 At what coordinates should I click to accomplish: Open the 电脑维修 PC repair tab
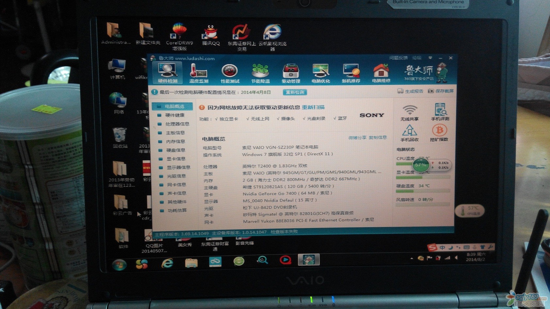(x=381, y=73)
